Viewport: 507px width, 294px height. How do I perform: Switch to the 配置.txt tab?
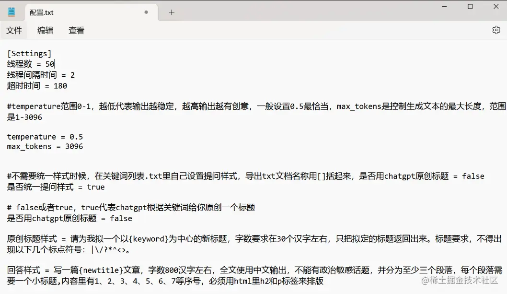click(91, 12)
